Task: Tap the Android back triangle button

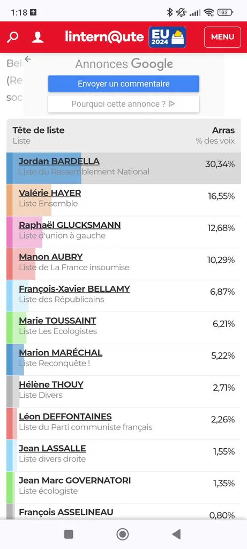Action: click(x=177, y=535)
